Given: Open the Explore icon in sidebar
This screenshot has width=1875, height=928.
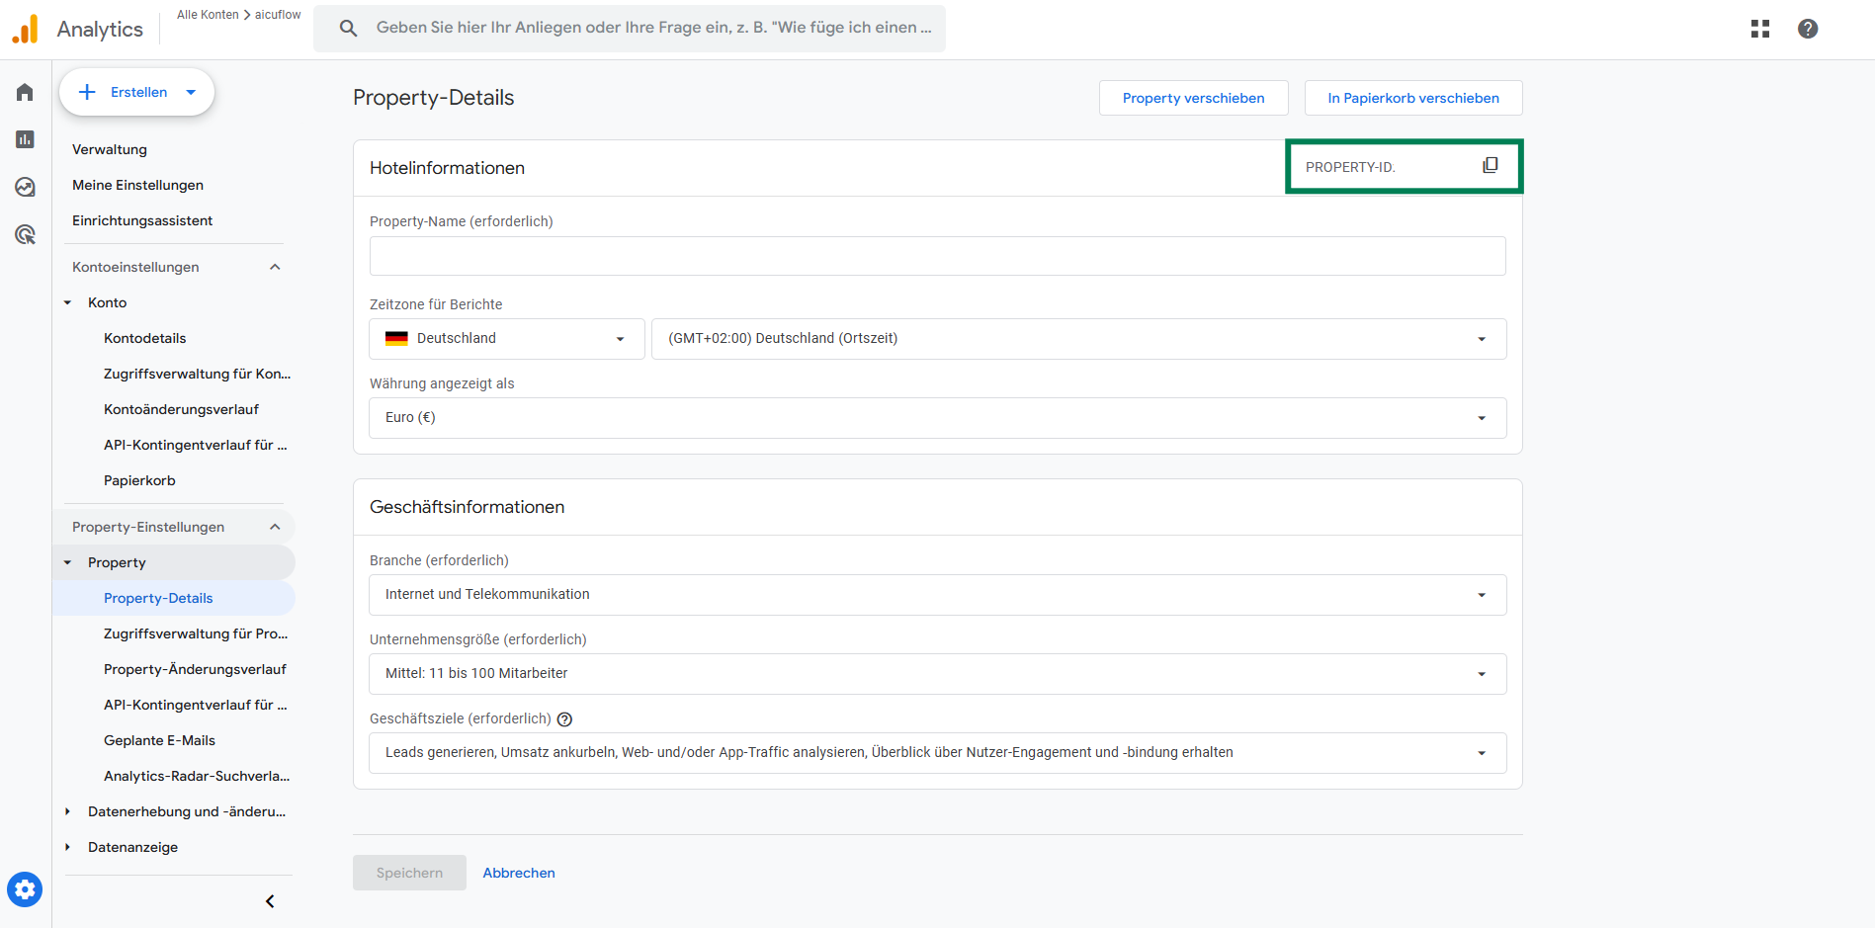Looking at the screenshot, I should pyautogui.click(x=25, y=187).
